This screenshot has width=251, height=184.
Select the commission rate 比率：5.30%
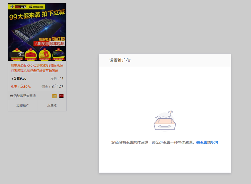(21, 87)
